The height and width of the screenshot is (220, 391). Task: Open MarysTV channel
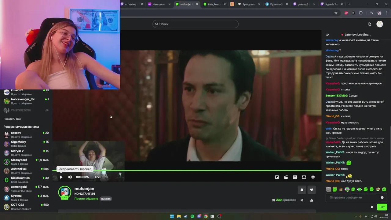[26, 153]
